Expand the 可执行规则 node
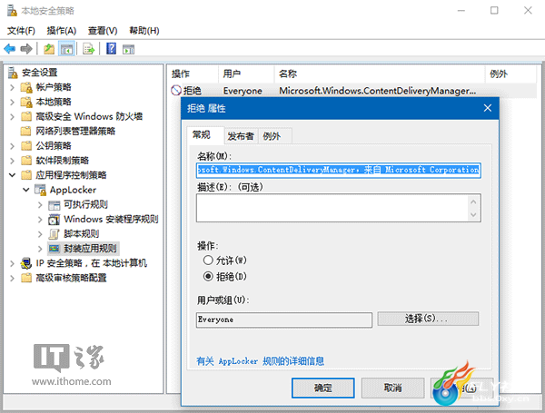 [40, 205]
